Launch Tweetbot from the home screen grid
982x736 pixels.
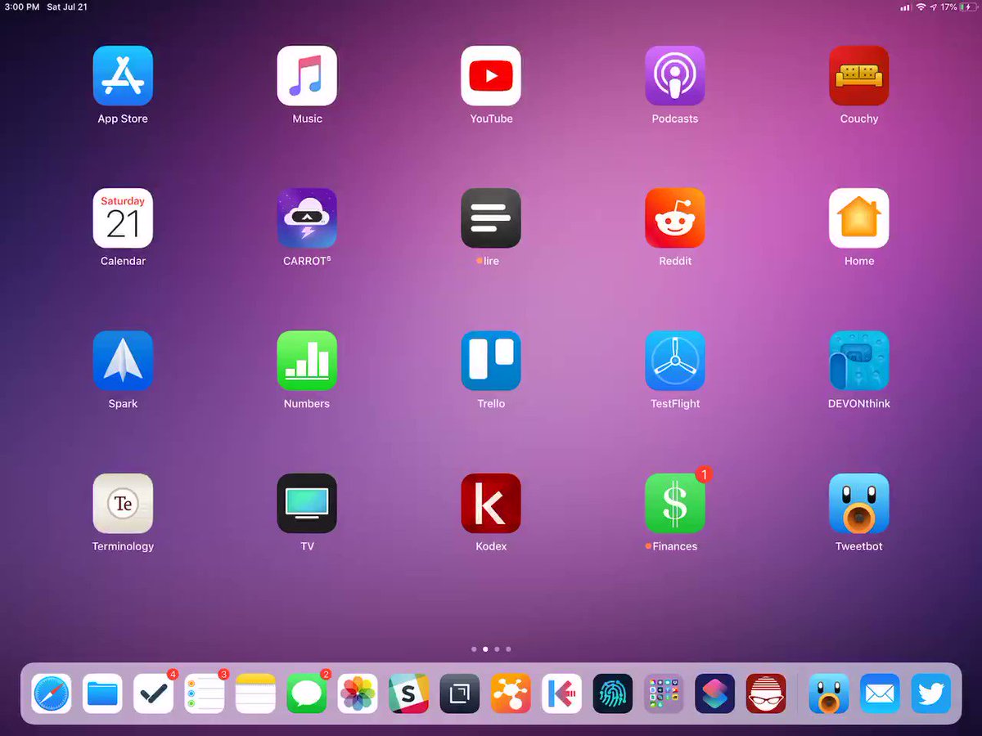[859, 504]
